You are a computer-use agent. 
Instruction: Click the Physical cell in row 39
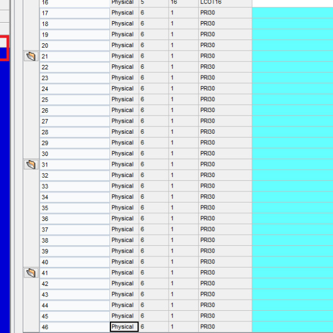point(124,251)
